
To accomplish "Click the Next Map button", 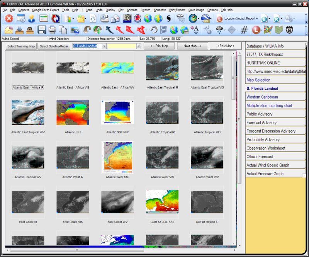I will 192,46.
